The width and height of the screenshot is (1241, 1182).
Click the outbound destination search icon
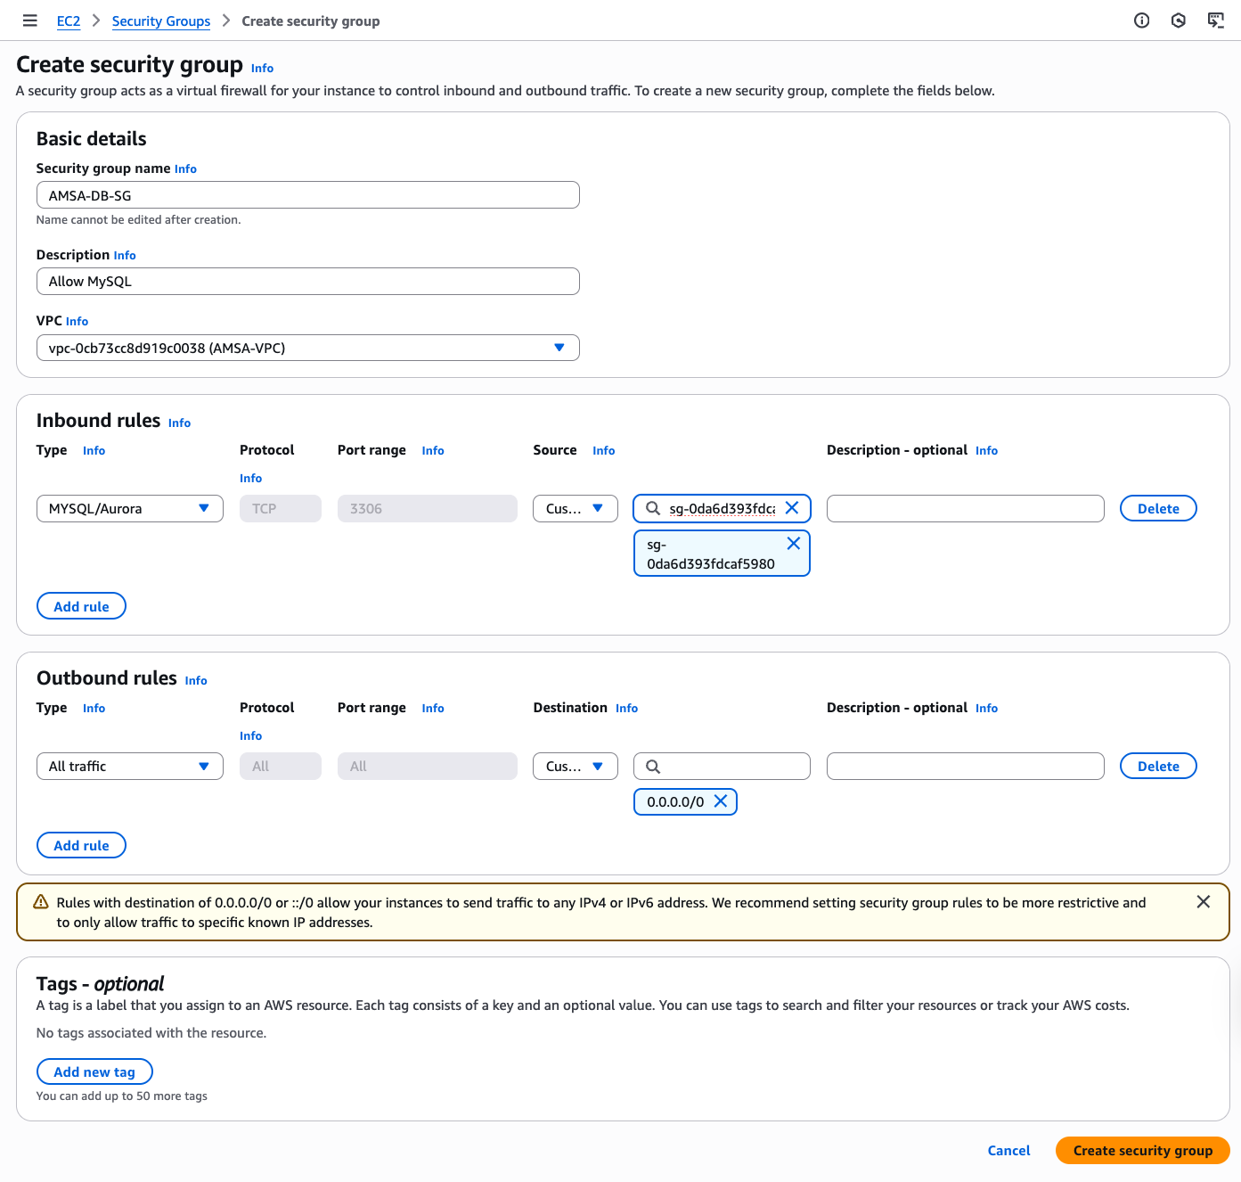[653, 767]
